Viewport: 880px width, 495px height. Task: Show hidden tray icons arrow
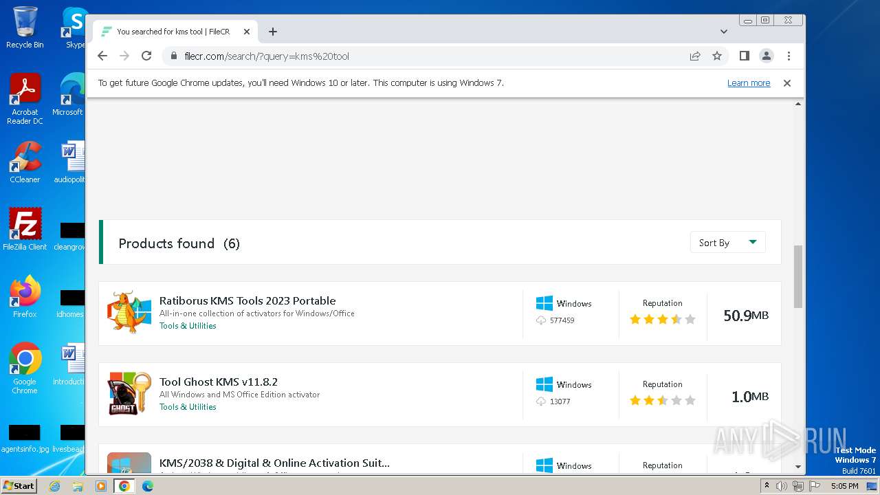[767, 486]
